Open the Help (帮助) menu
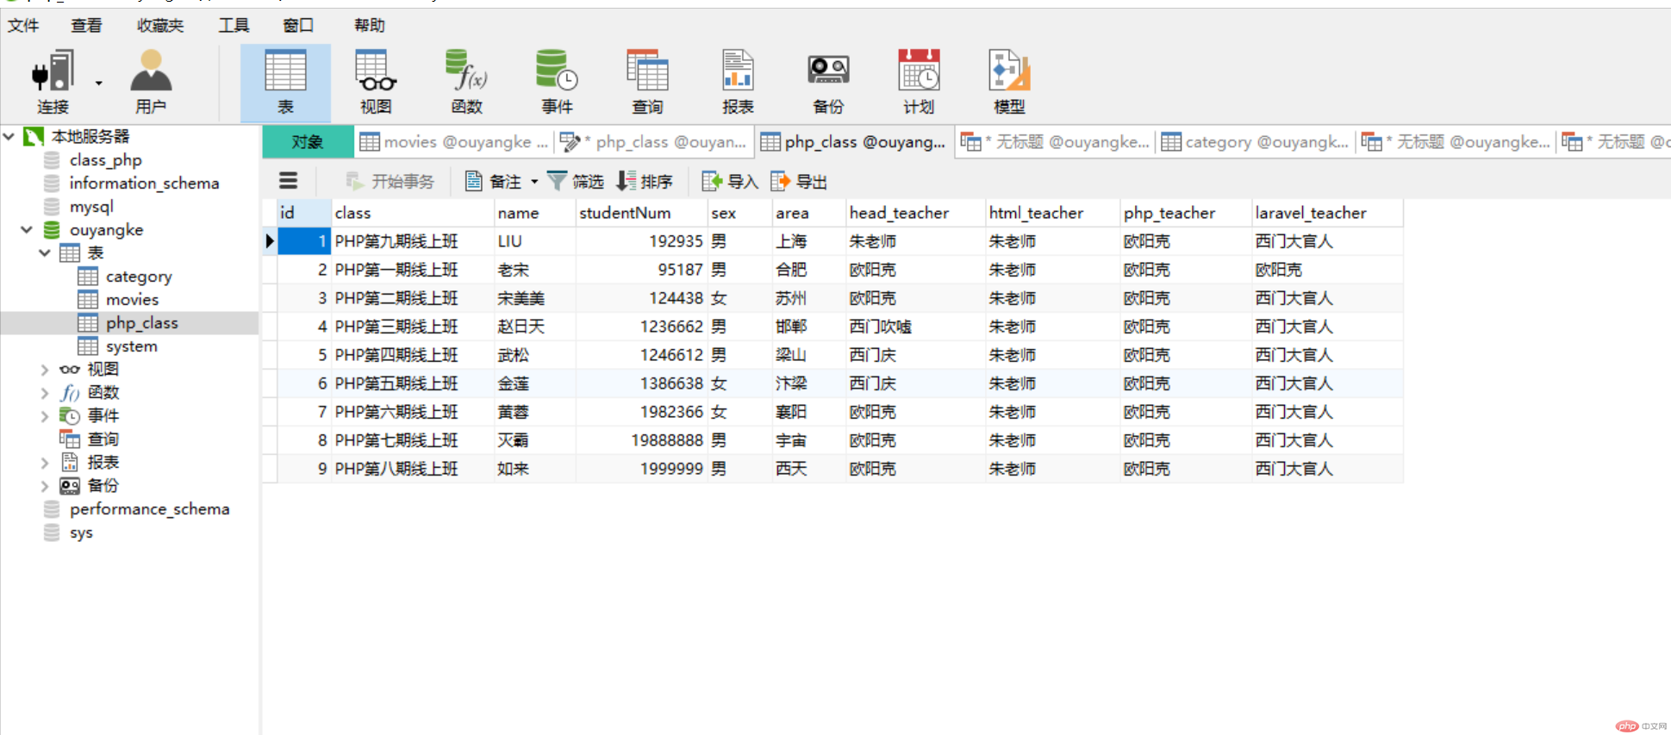Screen dimensions: 1671x735 coord(370,25)
